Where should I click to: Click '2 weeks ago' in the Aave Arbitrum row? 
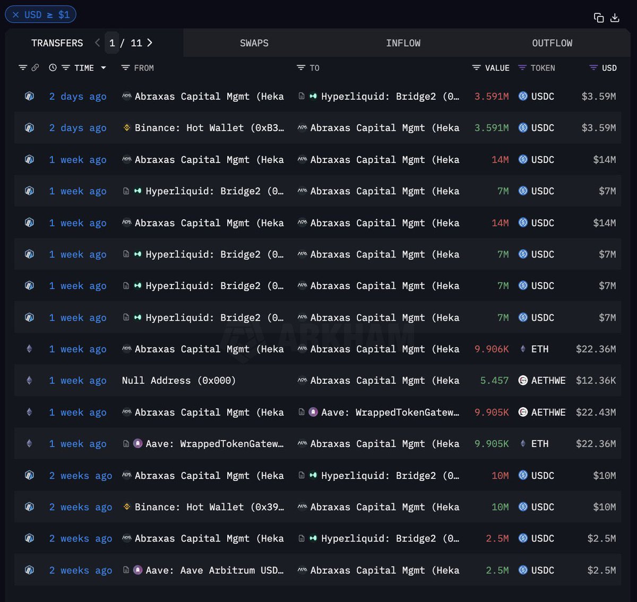[x=81, y=570]
